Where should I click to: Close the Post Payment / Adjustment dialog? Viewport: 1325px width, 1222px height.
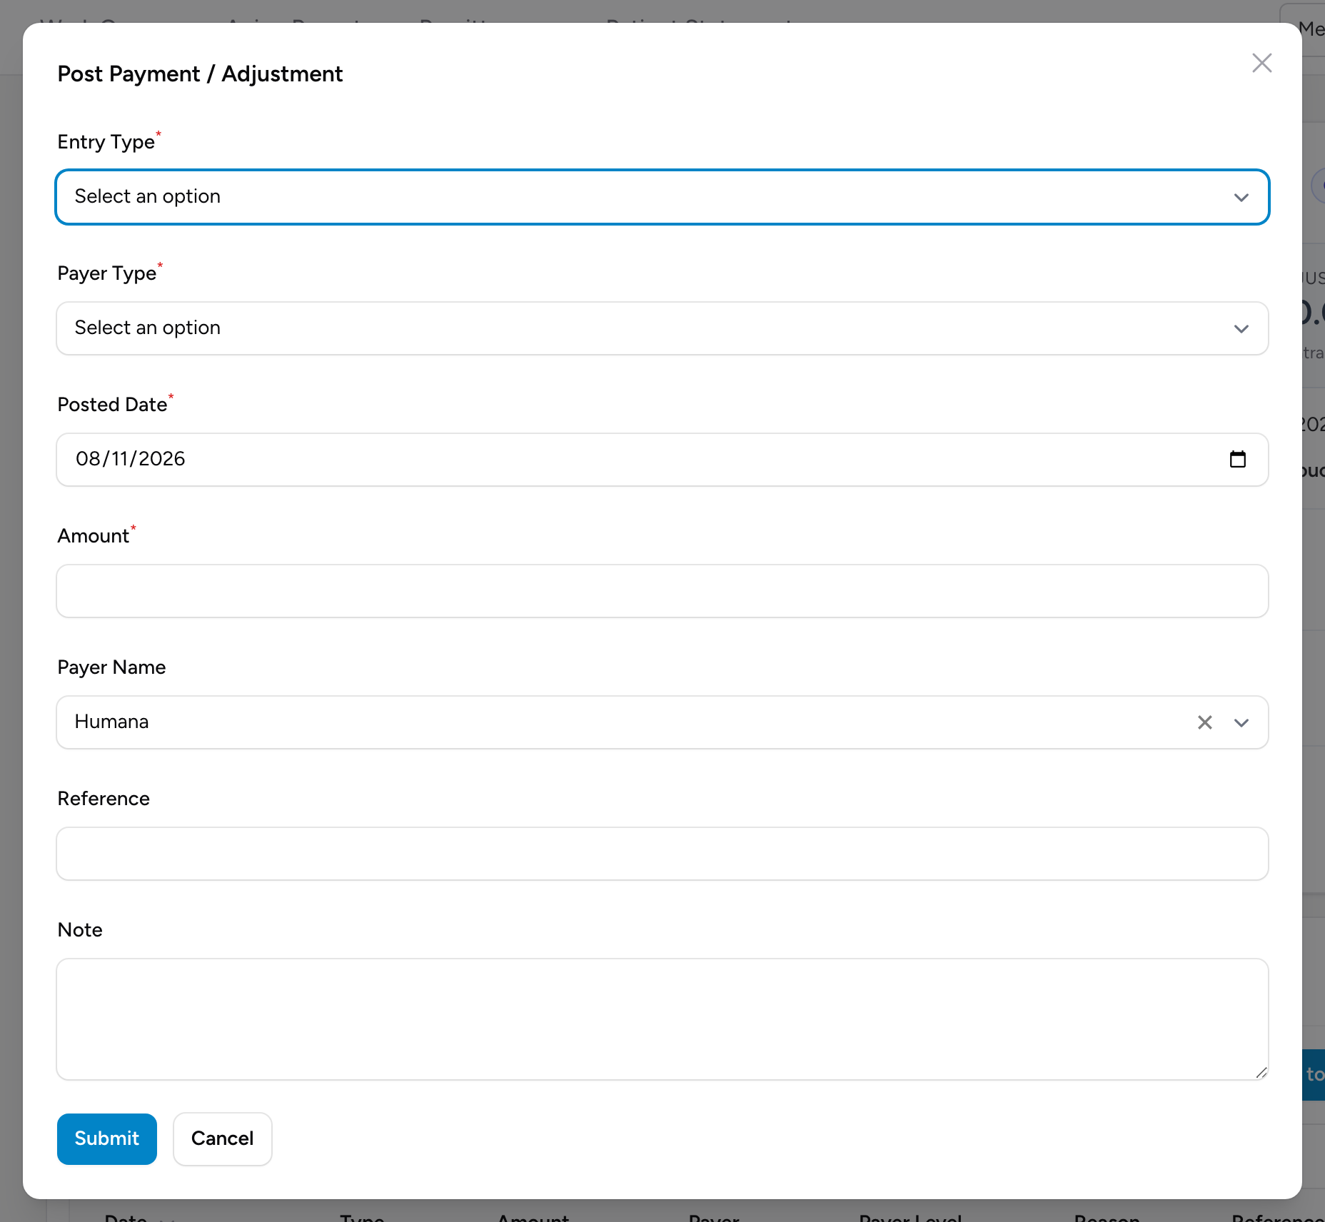[1261, 63]
